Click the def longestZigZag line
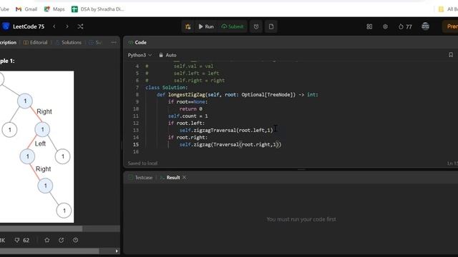458x257 pixels. point(237,95)
